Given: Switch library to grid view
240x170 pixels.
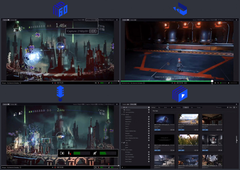Looking at the screenshot, I should coord(234,108).
